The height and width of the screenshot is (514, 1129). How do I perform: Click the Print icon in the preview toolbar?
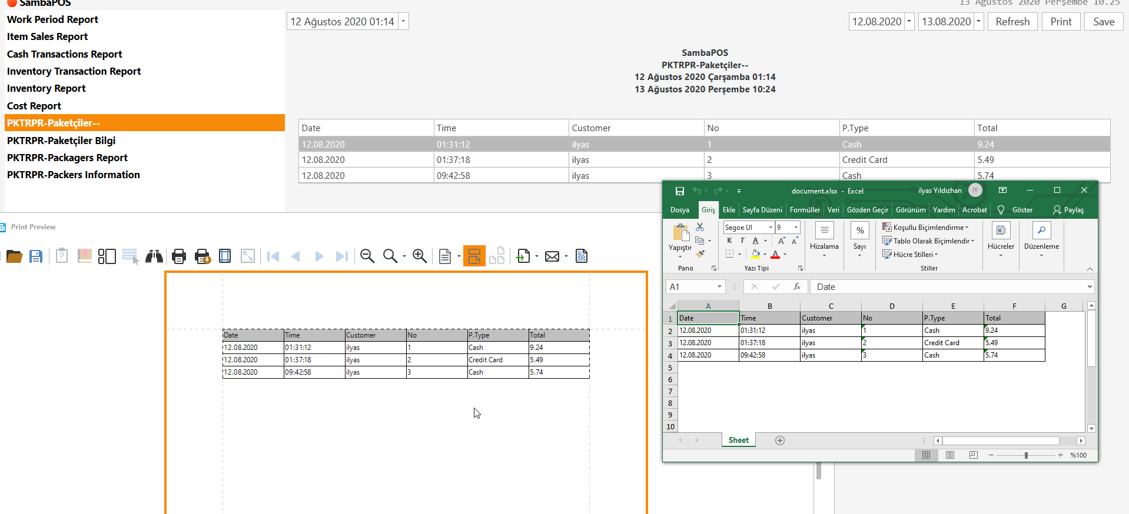[179, 256]
